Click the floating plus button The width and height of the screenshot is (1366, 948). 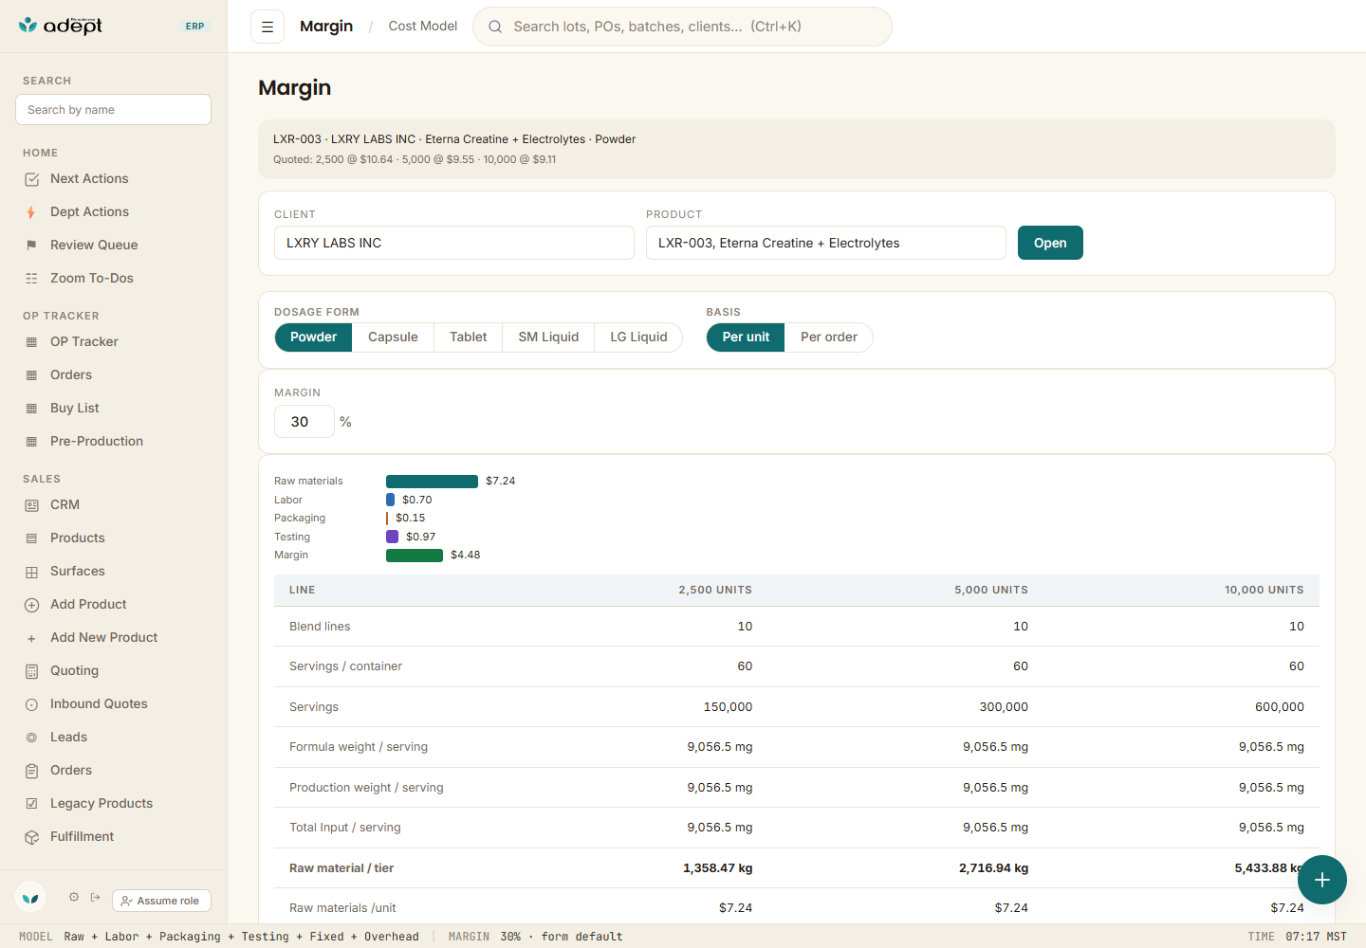[1322, 880]
